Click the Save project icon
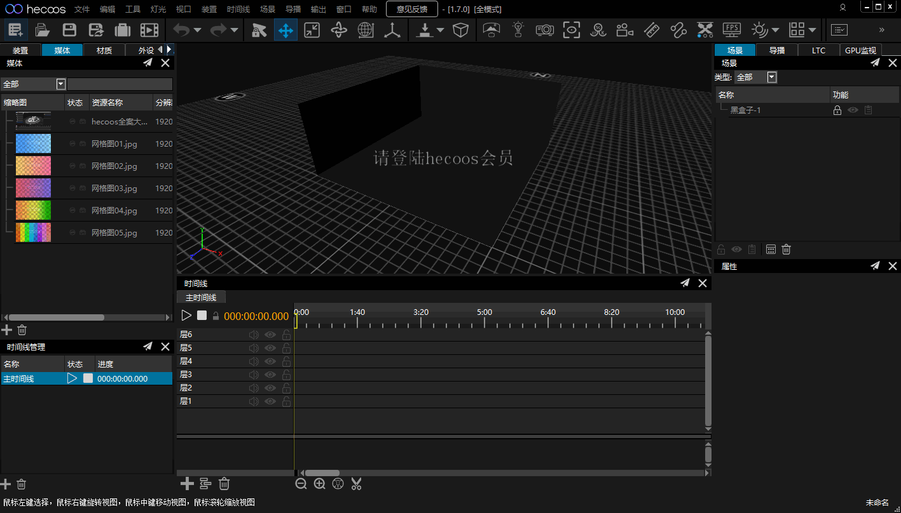This screenshot has width=901, height=513. (x=69, y=30)
